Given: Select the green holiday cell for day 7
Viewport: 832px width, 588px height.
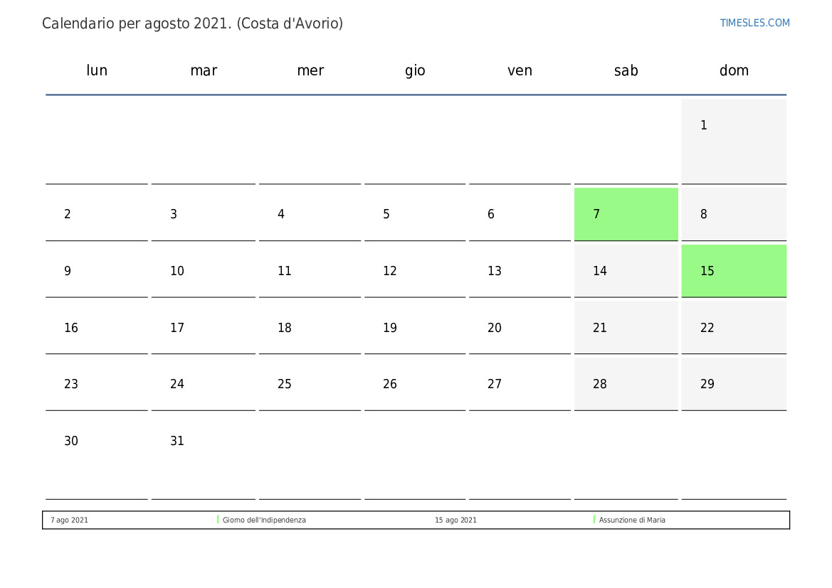Looking at the screenshot, I should pos(626,214).
